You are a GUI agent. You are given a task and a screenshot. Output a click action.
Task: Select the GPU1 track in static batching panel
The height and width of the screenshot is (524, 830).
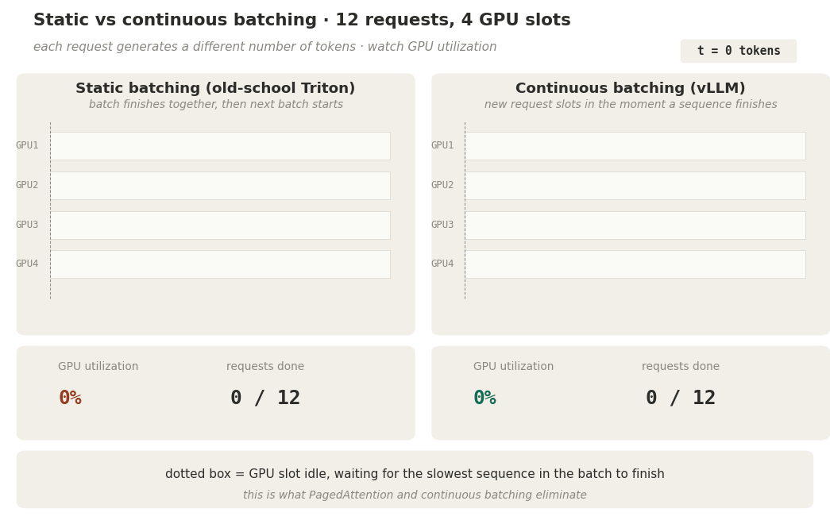coord(220,146)
